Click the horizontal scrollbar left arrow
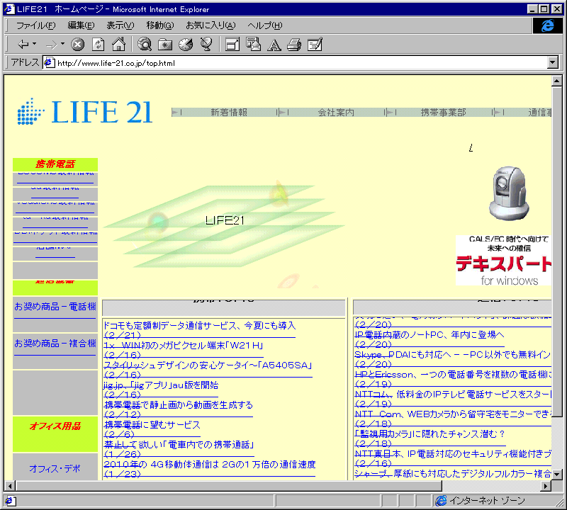Viewport: 567px width, 510px height. (10, 487)
